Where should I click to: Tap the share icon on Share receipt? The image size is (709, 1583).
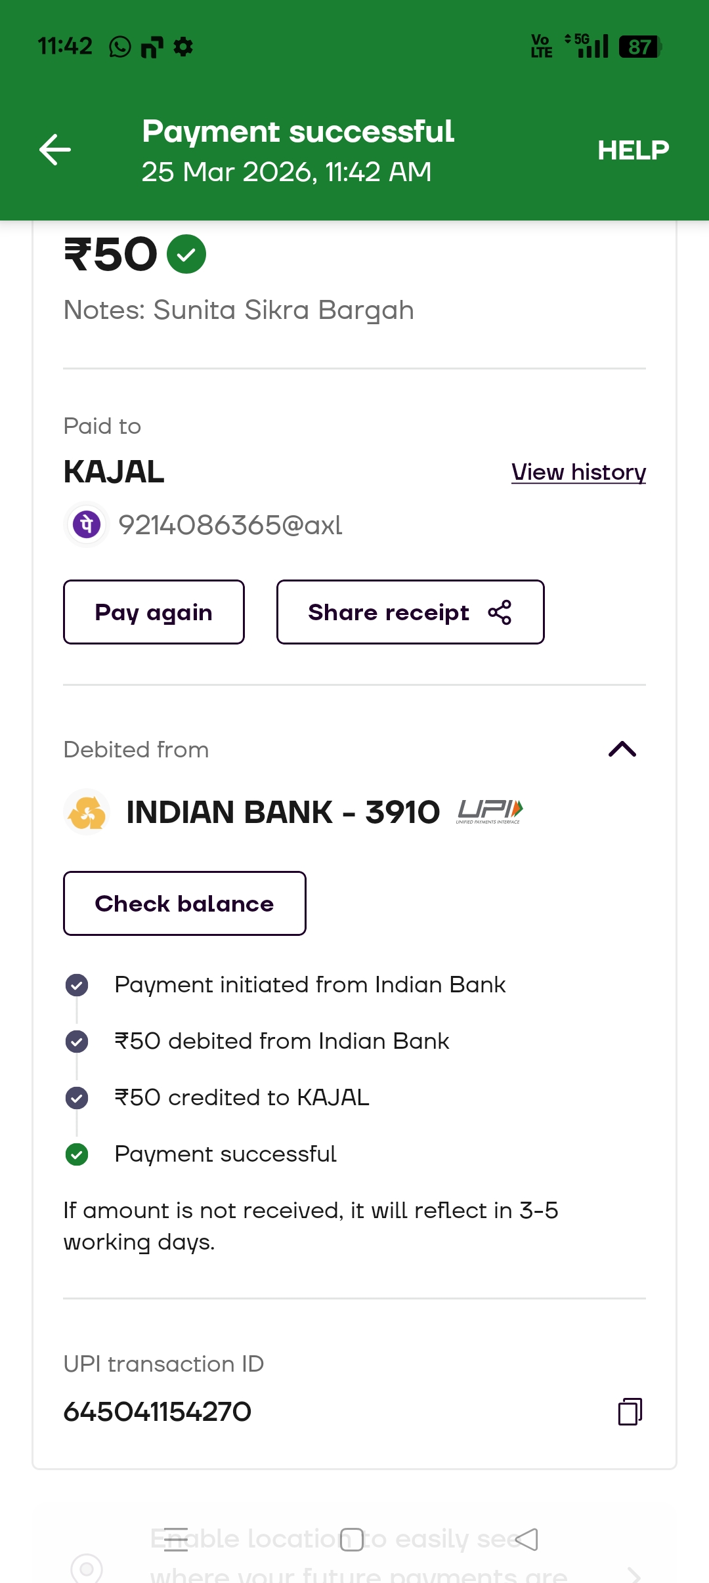tap(500, 612)
